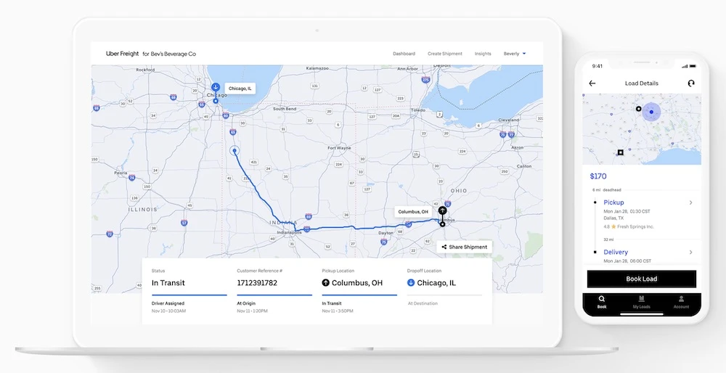The width and height of the screenshot is (726, 373).
Task: Click the $170 load price
Action: coord(597,176)
